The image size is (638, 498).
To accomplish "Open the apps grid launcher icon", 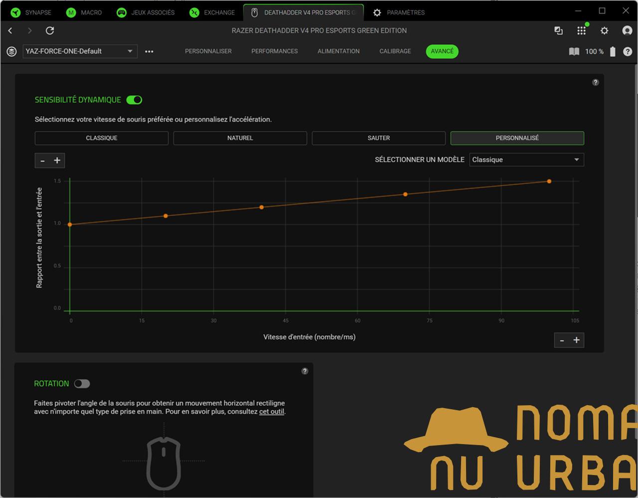I will point(581,31).
